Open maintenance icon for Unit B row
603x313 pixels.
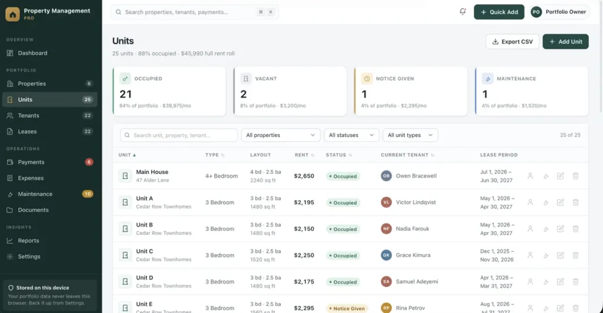click(x=546, y=229)
